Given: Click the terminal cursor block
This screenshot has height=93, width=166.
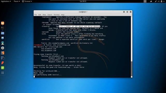Looking at the screenshot, I should click(x=34, y=77).
